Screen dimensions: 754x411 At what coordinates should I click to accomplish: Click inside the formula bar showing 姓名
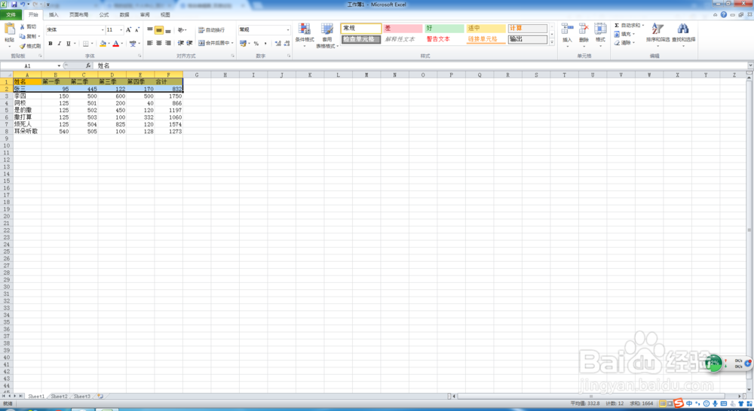(421, 65)
